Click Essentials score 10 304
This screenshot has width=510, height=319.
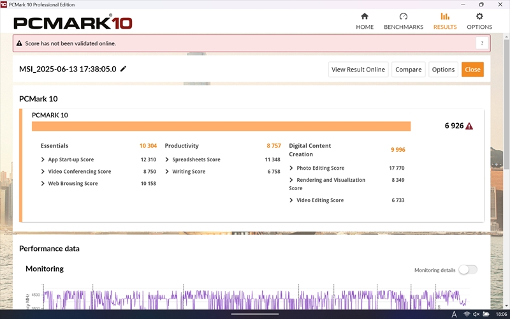click(148, 146)
